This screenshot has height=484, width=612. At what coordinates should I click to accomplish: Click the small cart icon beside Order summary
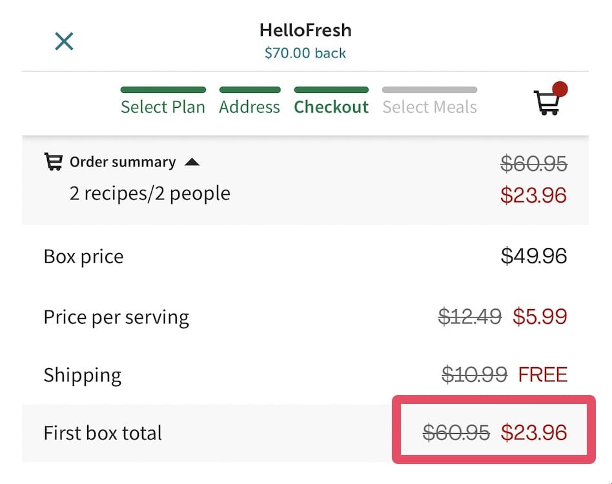tap(55, 162)
